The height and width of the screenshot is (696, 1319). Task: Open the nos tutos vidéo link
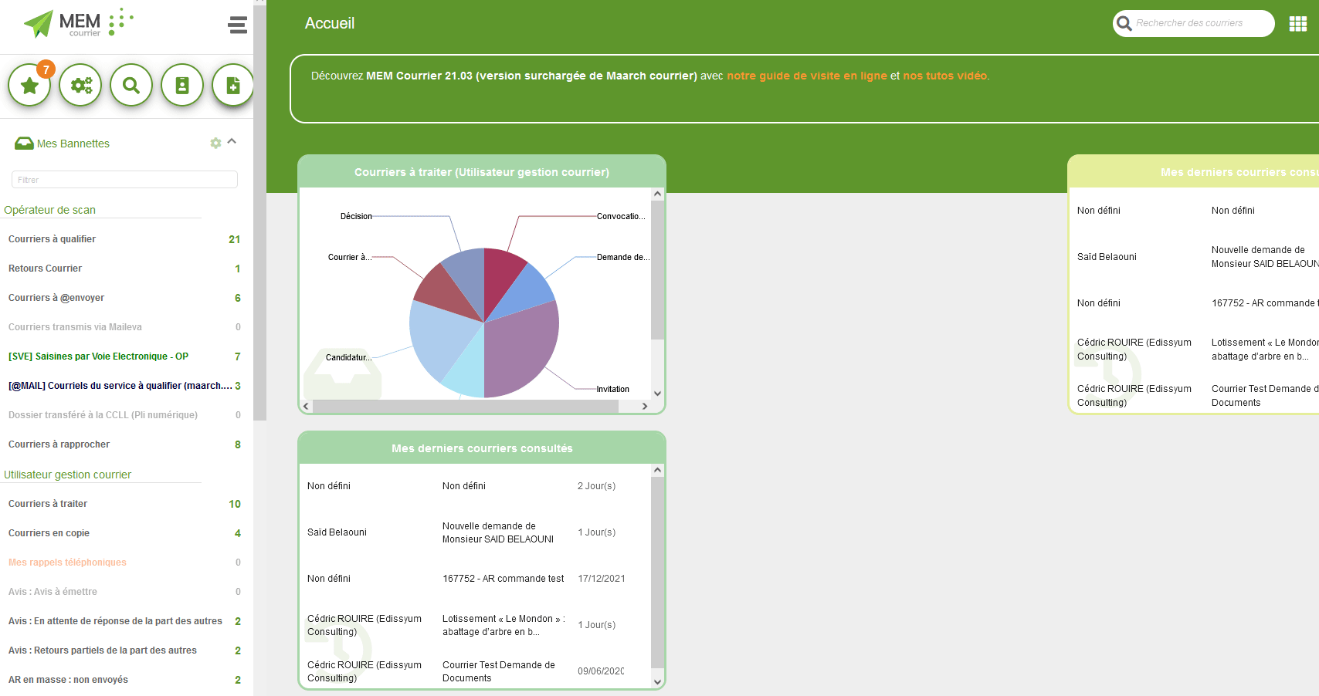945,76
